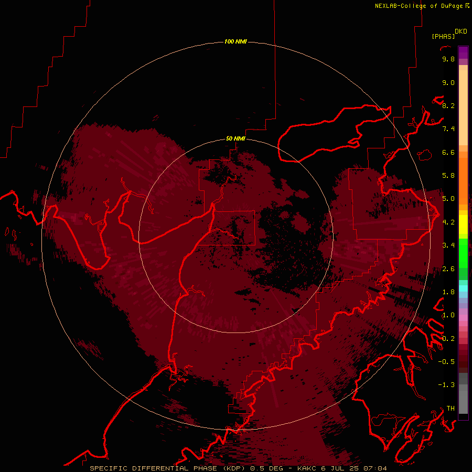Viewport: 472px width, 472px height.
Task: Click the 2.6 legend value
Action: [448, 269]
